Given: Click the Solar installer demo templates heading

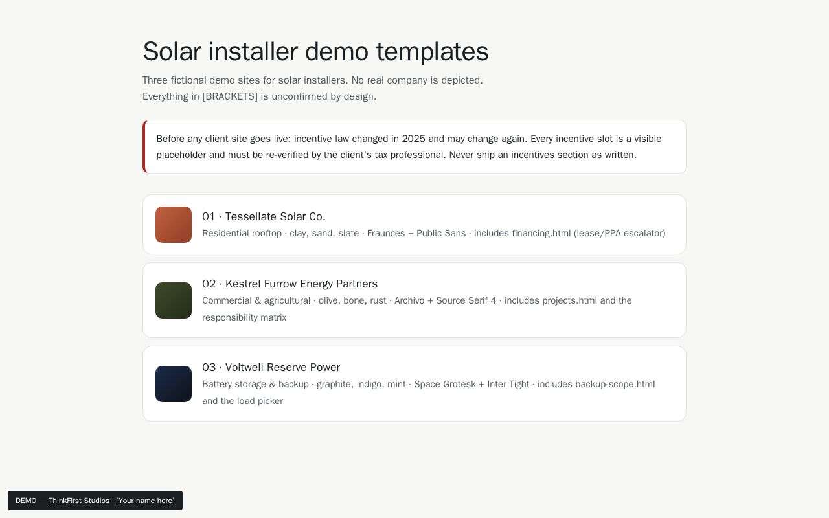Looking at the screenshot, I should tap(315, 52).
